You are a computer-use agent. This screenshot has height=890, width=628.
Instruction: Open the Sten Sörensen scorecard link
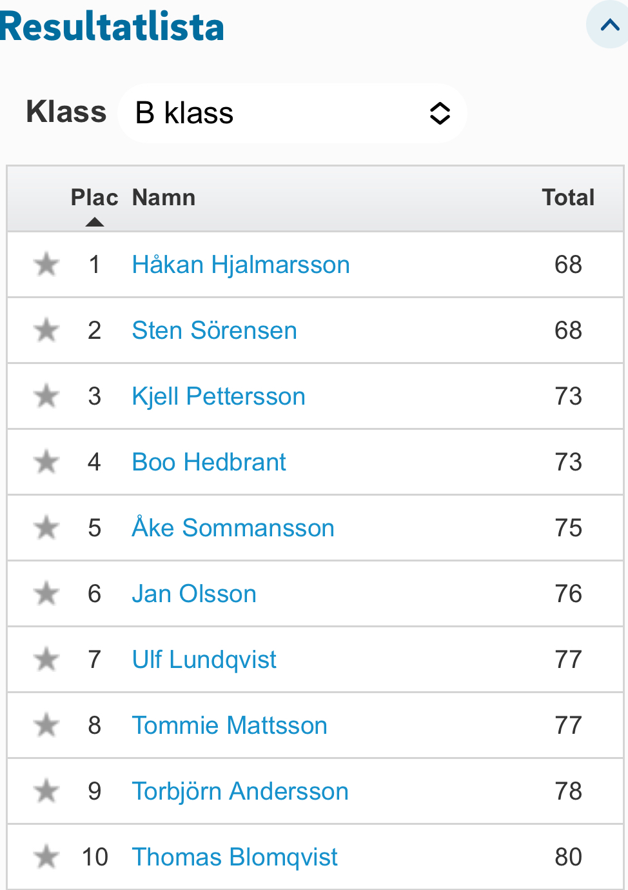(x=214, y=330)
